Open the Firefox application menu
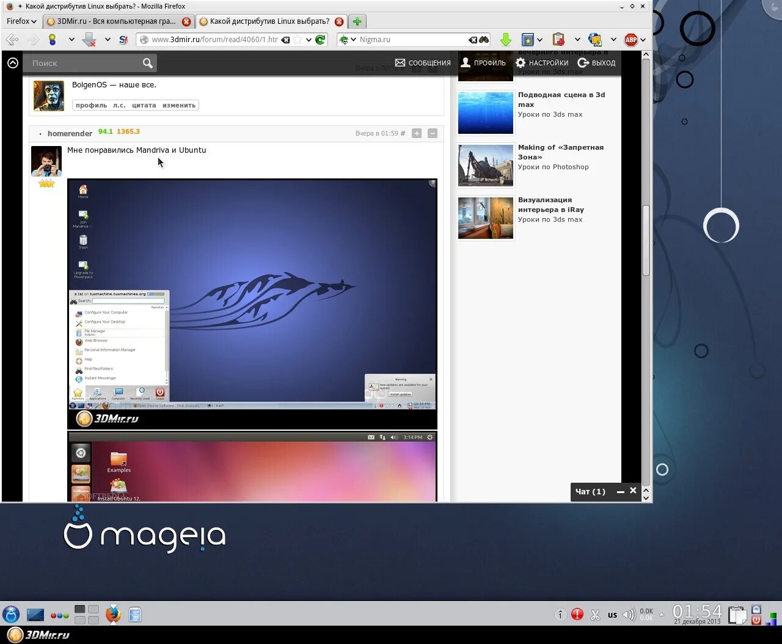 point(21,21)
